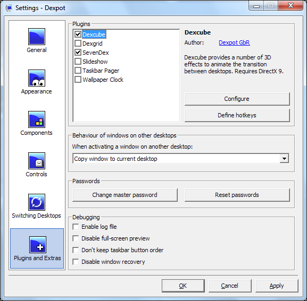Open the Appearance settings icon with eyes
The height and width of the screenshot is (301, 307).
coord(37,78)
